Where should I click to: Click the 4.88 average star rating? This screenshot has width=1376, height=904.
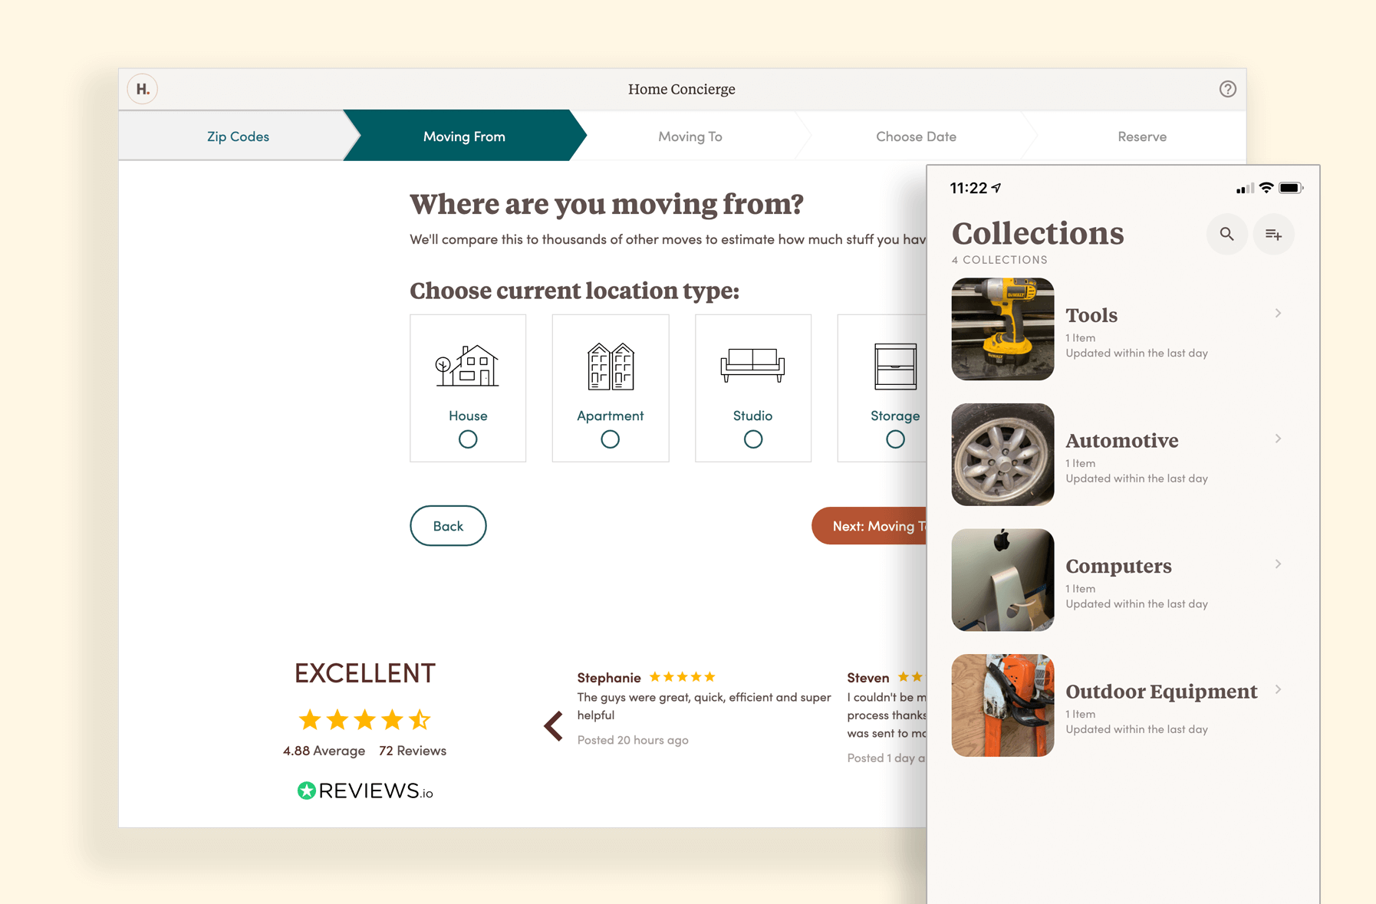pos(364,719)
